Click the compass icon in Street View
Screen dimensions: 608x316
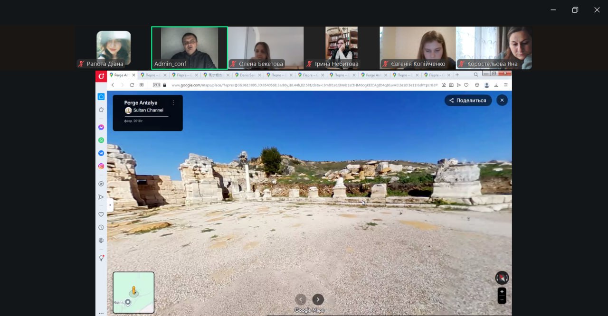tap(502, 278)
